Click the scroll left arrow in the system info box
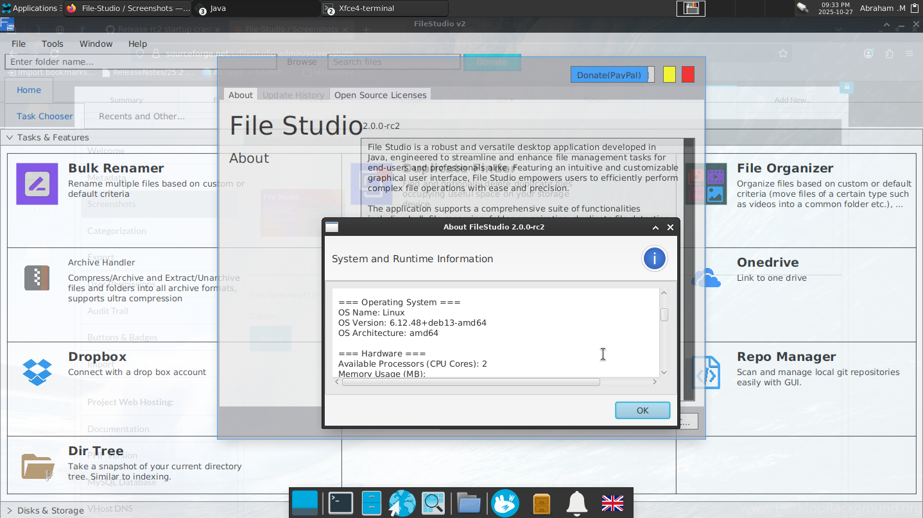Screen dimensions: 923x518 [337, 382]
